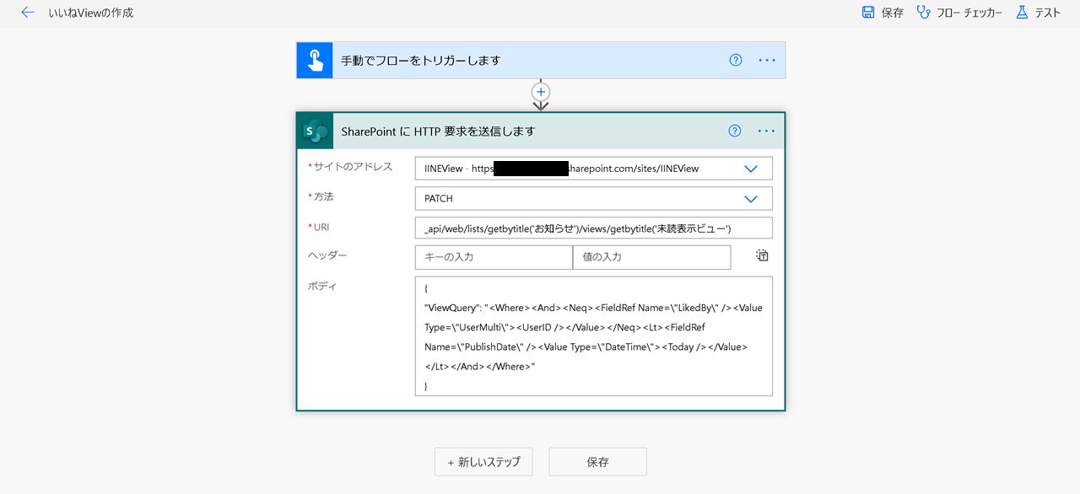This screenshot has width=1080, height=494.
Task: Click the save disk icon in top bar
Action: tap(868, 13)
